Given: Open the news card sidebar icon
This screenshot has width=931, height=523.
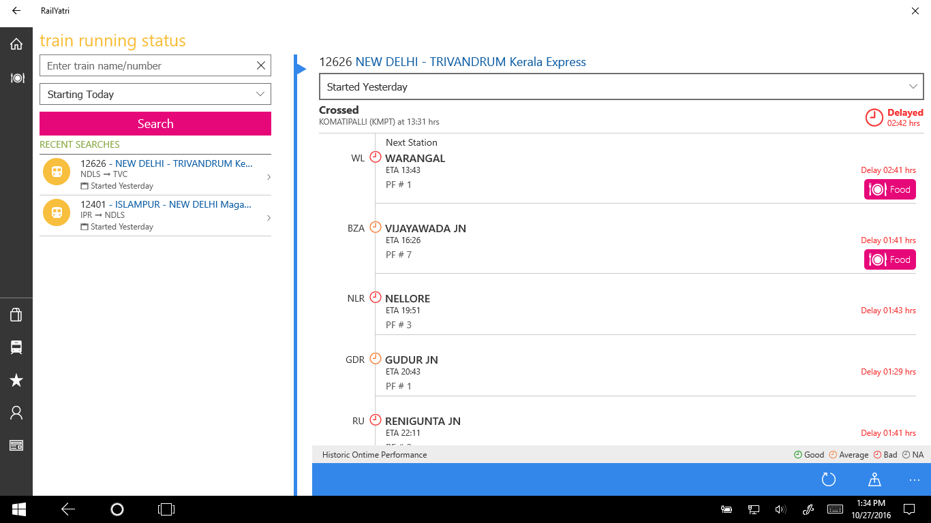Looking at the screenshot, I should point(16,445).
